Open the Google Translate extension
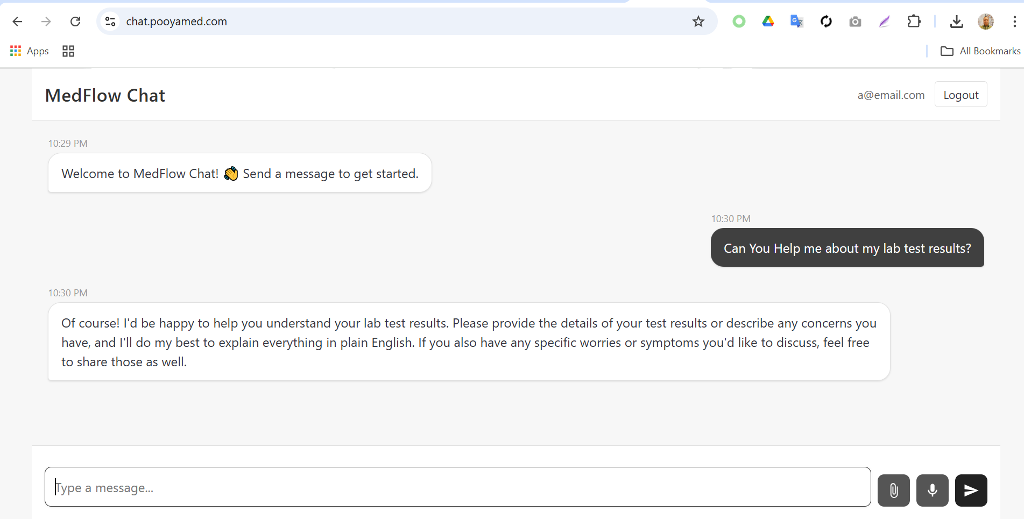The height and width of the screenshot is (519, 1024). (x=796, y=22)
